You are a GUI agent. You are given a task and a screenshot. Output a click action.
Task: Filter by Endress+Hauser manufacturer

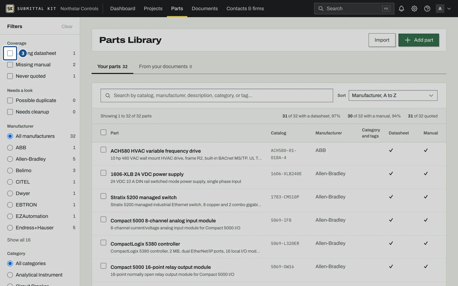(x=10, y=228)
